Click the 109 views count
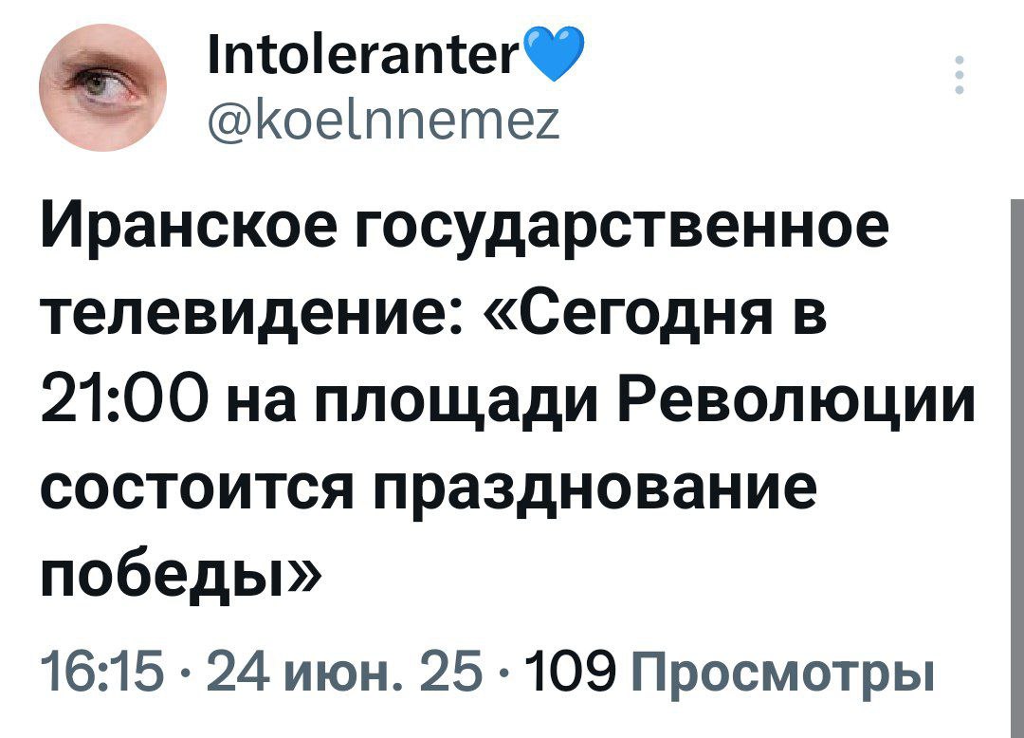The image size is (1024, 738). tap(571, 671)
